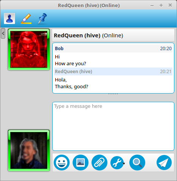The image size is (177, 181).
Task: Click the 'How are you?' message
Action: point(70,64)
